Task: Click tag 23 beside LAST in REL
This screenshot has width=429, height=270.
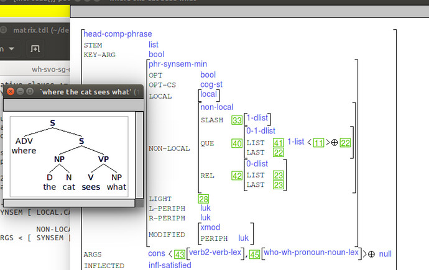Action: [279, 185]
